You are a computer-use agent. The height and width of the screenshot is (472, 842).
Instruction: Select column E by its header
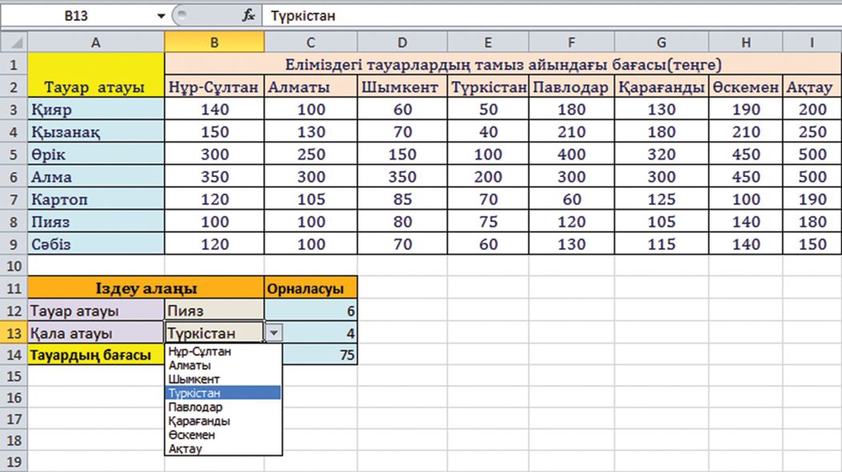coord(488,42)
